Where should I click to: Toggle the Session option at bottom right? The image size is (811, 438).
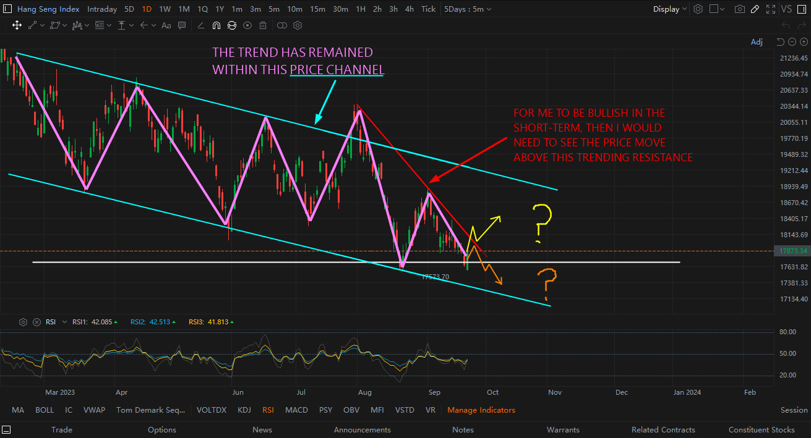(x=794, y=410)
